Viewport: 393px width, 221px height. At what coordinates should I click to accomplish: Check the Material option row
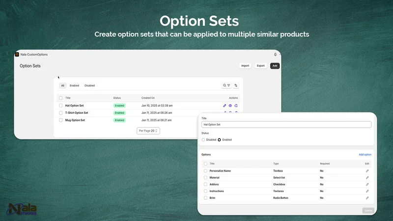pos(205,178)
